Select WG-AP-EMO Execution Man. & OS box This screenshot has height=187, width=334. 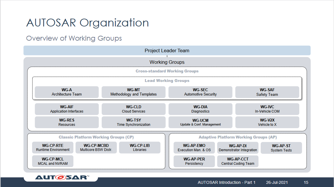(x=194, y=148)
